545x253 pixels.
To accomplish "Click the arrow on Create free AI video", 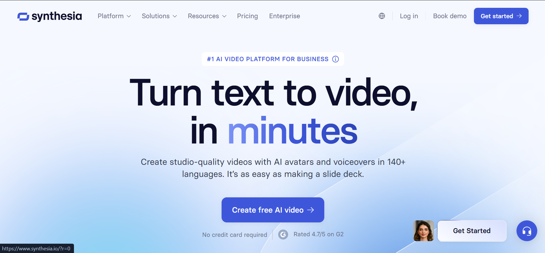I will click(x=311, y=210).
